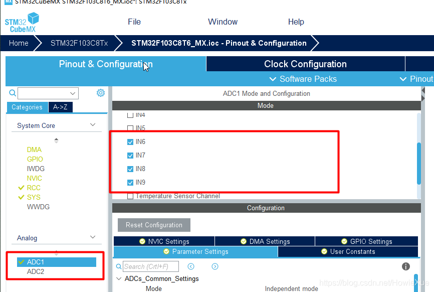
Task: Select WWDG in System Core
Action: [38, 207]
